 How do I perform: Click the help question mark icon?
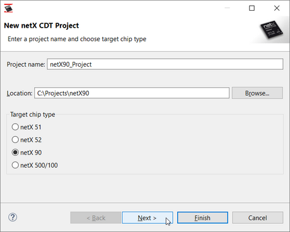(x=13, y=217)
